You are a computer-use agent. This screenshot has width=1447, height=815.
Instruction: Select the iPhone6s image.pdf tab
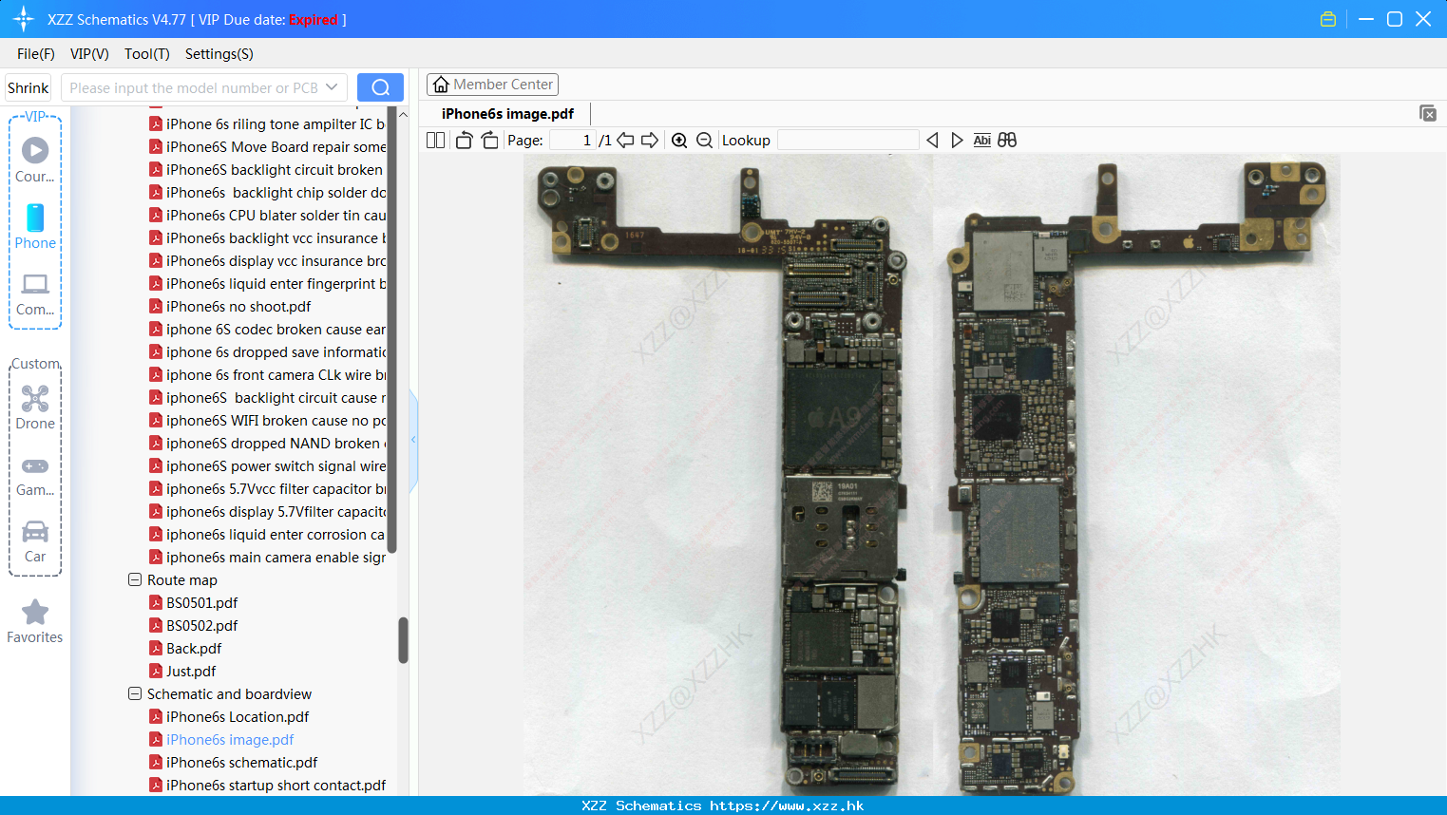click(x=507, y=114)
